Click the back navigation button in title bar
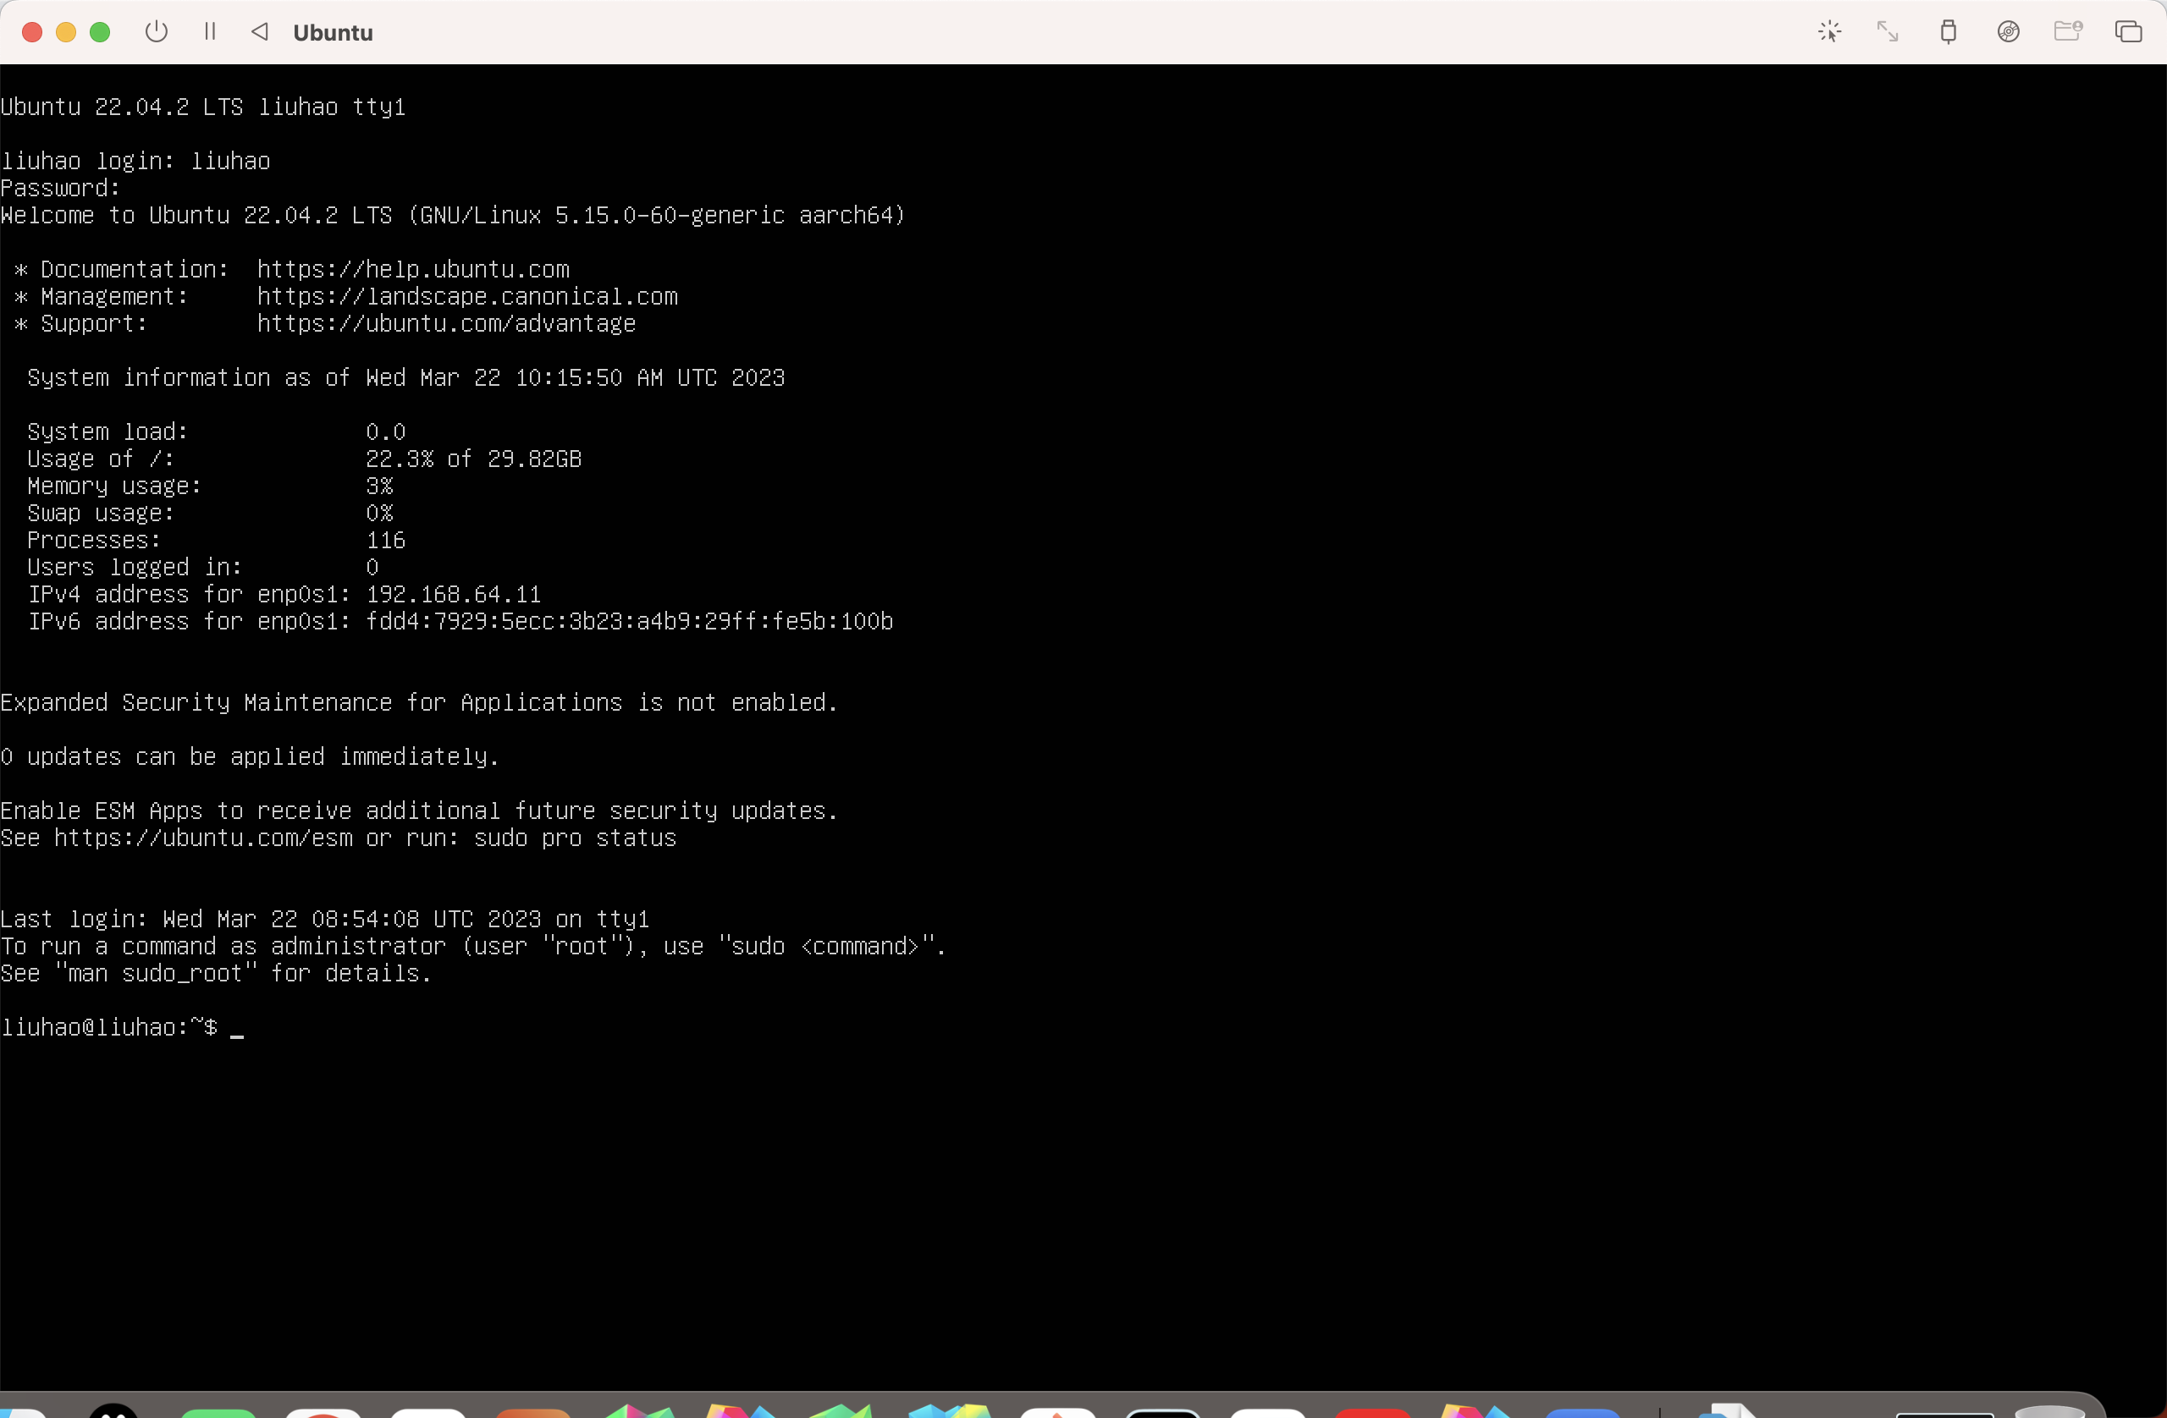The height and width of the screenshot is (1418, 2167). [258, 31]
